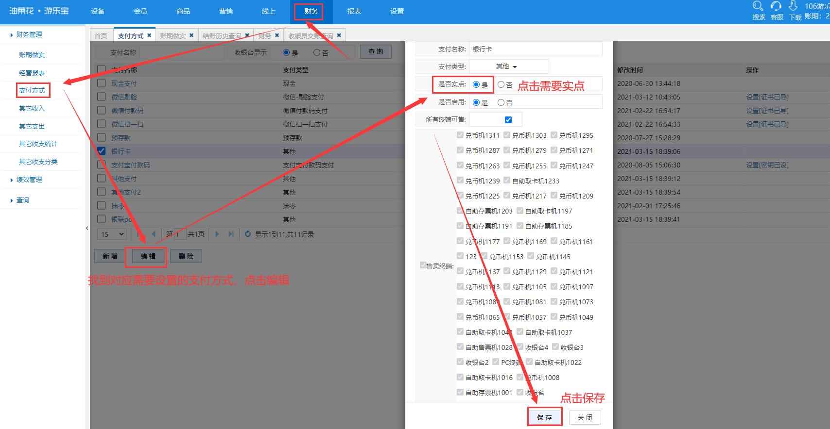Viewport: 830px width, 429px height.
Task: Click the 支付名称 field in dialog
Action: click(x=536, y=49)
